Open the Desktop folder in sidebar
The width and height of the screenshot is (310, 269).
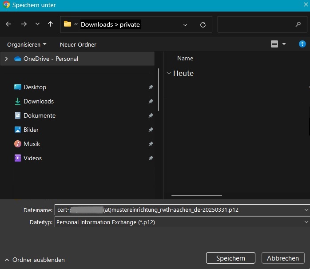[35, 87]
